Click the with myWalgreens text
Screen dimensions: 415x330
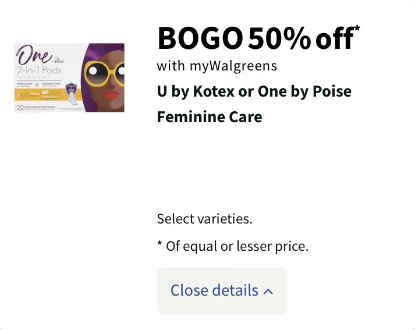click(x=217, y=66)
